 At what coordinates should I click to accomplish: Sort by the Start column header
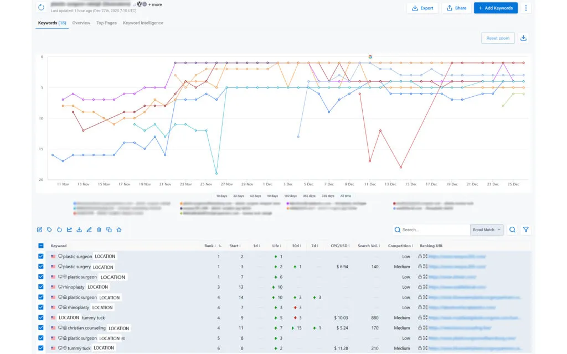(x=235, y=246)
